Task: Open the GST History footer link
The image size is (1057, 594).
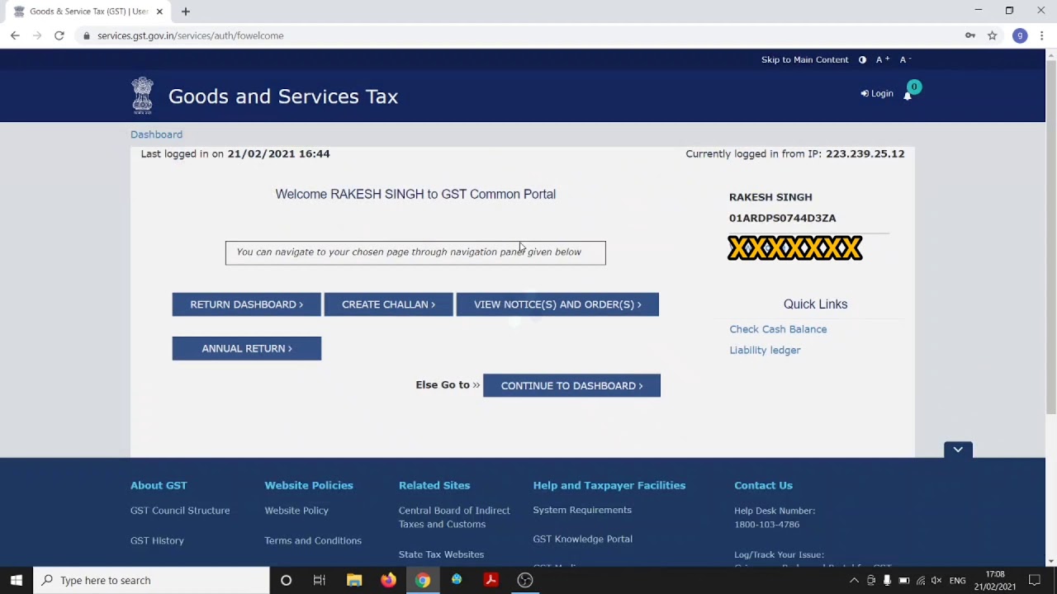Action: click(x=157, y=540)
